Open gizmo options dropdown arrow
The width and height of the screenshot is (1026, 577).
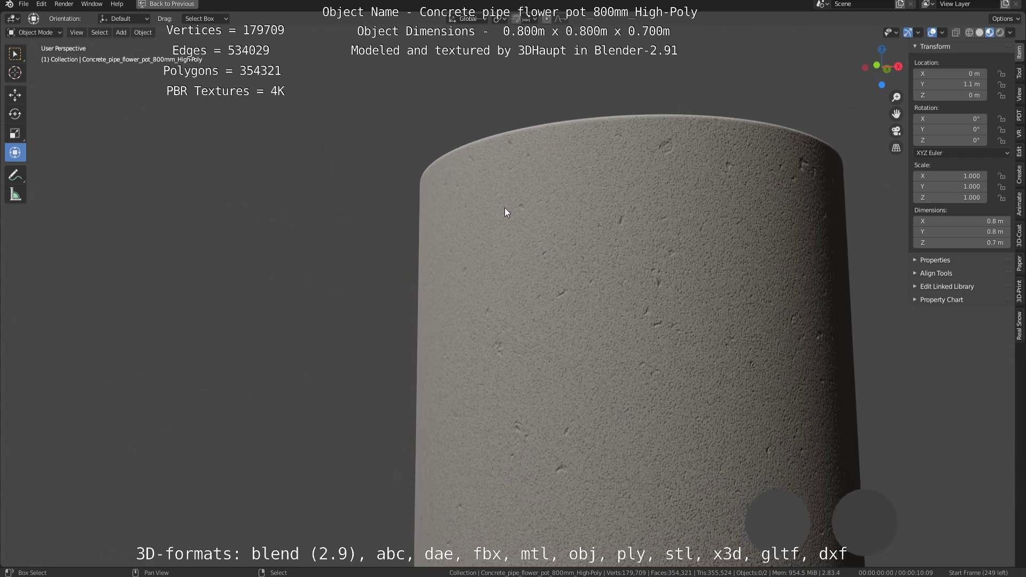coord(918,33)
